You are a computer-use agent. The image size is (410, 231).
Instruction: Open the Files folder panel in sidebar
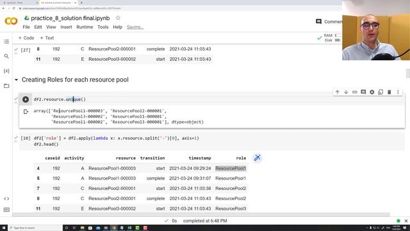point(6,86)
